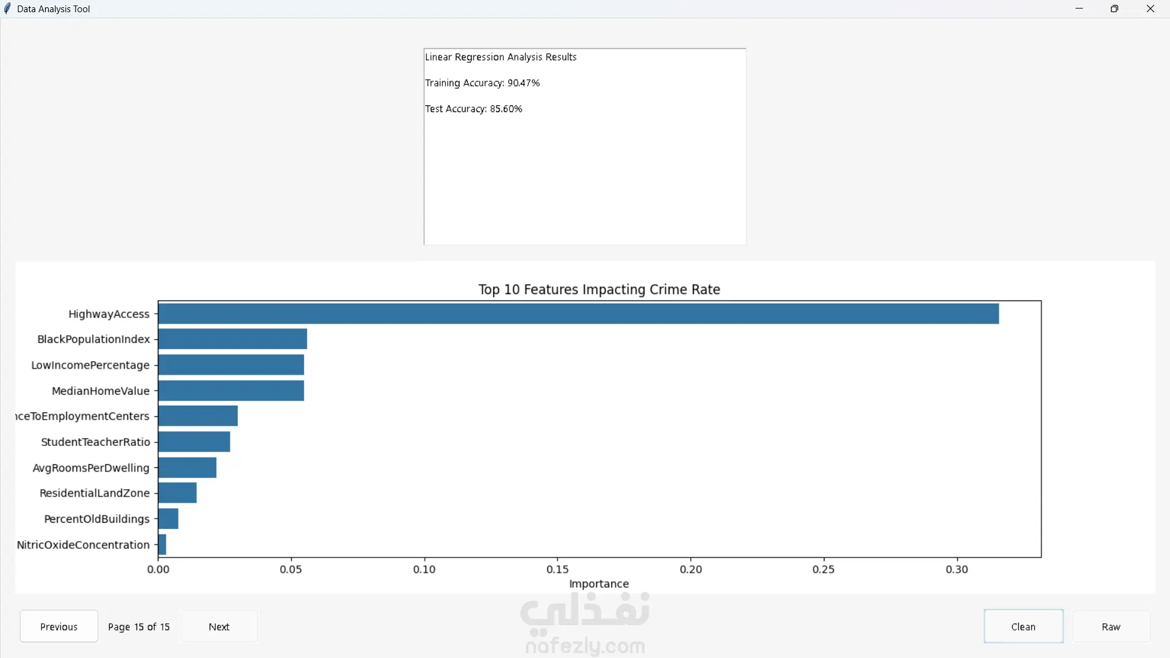The height and width of the screenshot is (658, 1170).
Task: Click the StudentTeacherRatio axis label
Action: click(95, 442)
